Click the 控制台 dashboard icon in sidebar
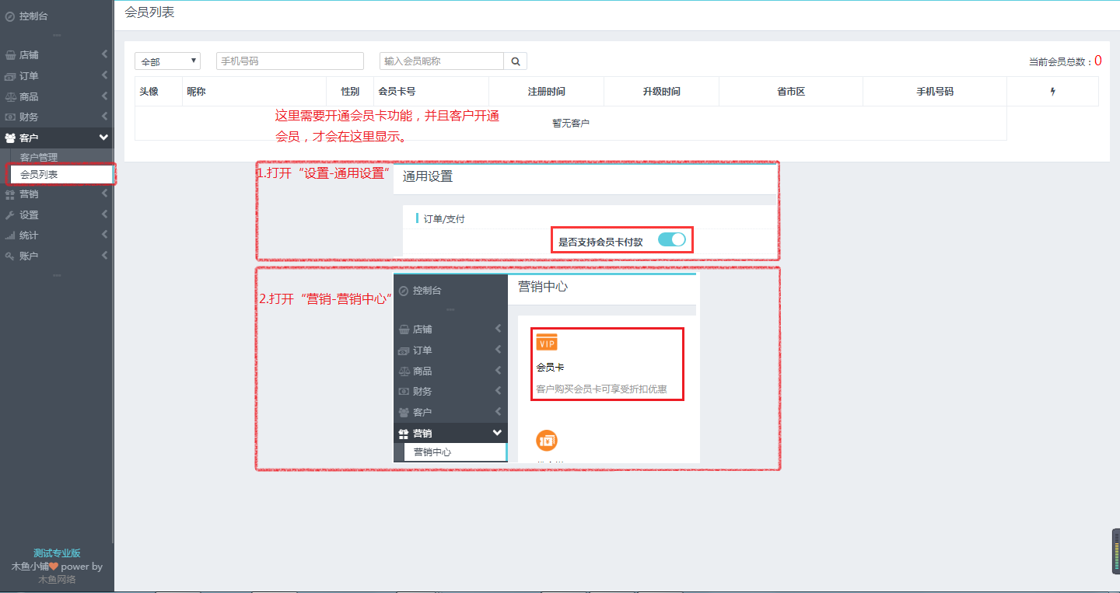The width and height of the screenshot is (1120, 593). pos(10,16)
